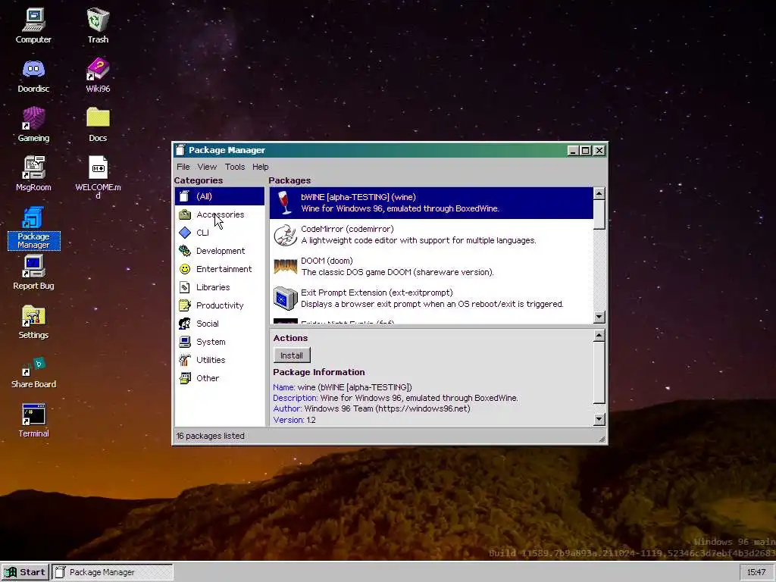The width and height of the screenshot is (776, 582).
Task: Select the Accessories category
Action: pos(220,214)
